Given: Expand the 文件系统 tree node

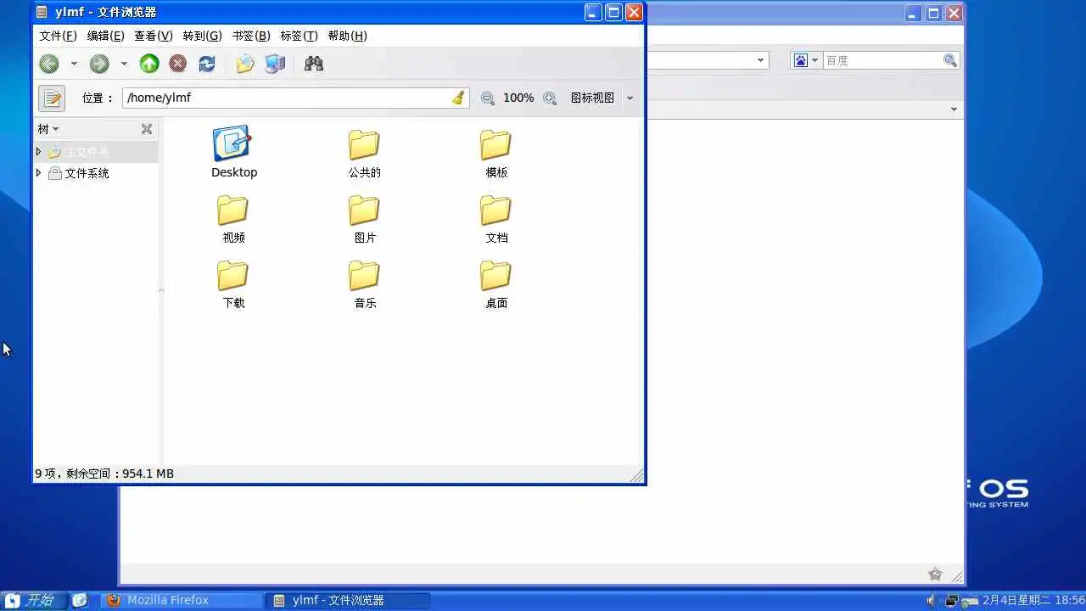Looking at the screenshot, I should coord(38,173).
